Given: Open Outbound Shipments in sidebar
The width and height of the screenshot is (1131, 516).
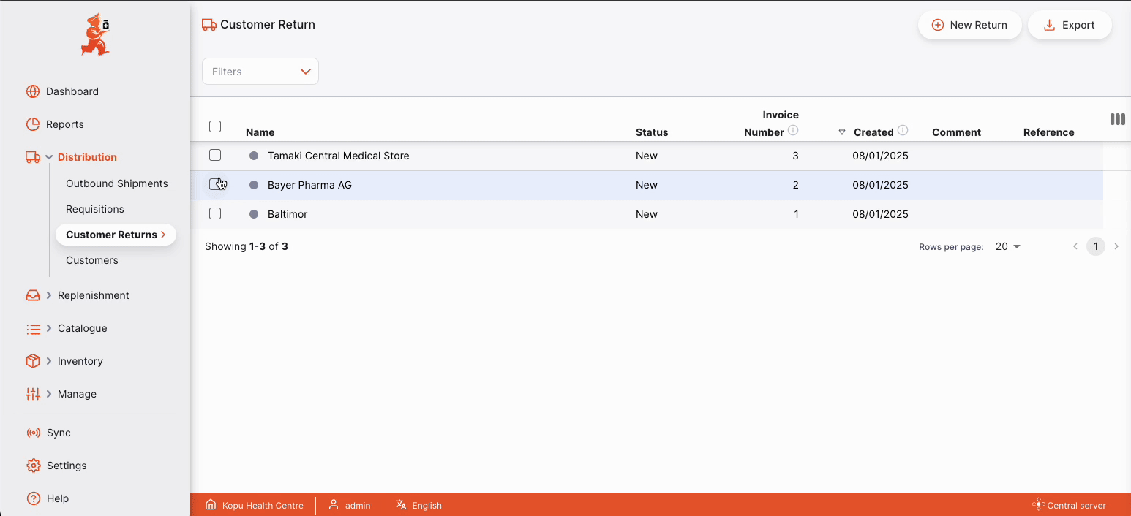Looking at the screenshot, I should (117, 183).
